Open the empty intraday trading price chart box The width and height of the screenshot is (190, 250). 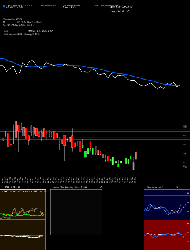(76, 212)
